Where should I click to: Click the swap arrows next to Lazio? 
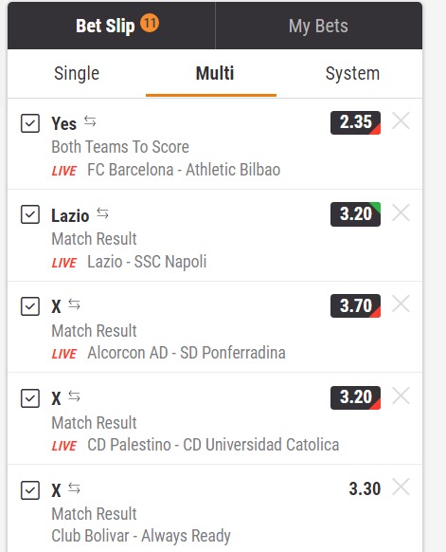click(102, 213)
